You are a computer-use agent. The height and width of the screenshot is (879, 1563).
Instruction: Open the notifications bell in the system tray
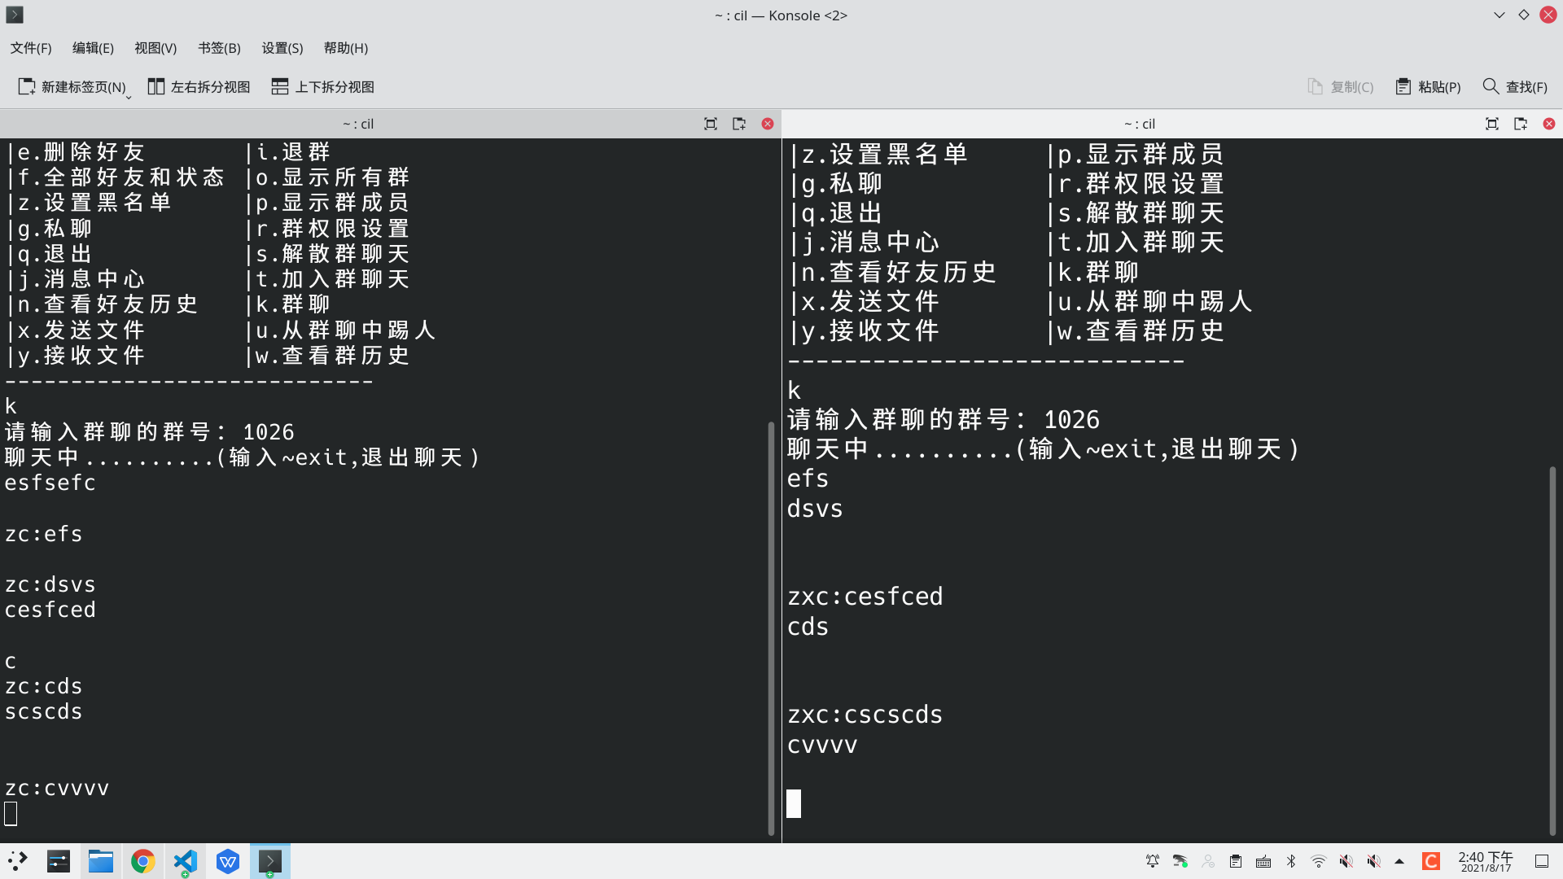(1153, 861)
